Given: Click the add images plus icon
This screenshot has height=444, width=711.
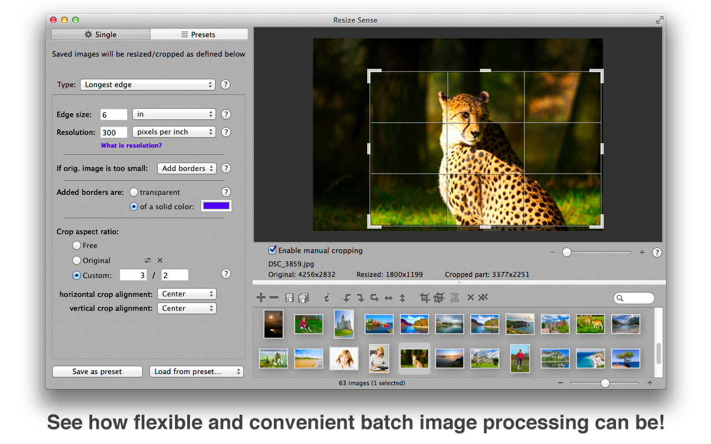Looking at the screenshot, I should pyautogui.click(x=261, y=298).
